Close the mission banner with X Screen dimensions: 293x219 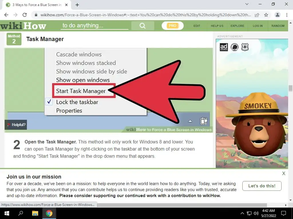pos(284,173)
